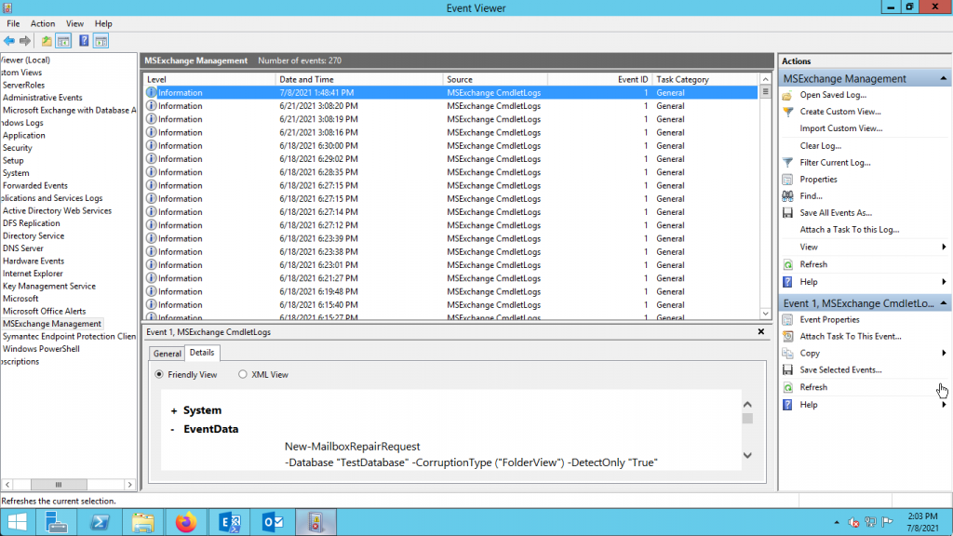Click the Create Custom View funnel icon
Image resolution: width=953 pixels, height=536 pixels.
tap(787, 112)
